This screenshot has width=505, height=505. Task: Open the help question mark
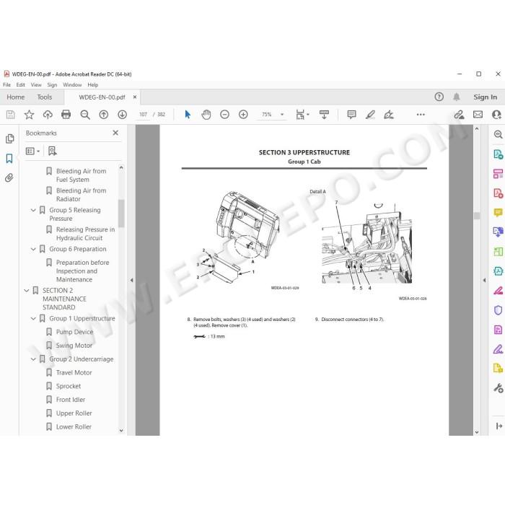[439, 97]
